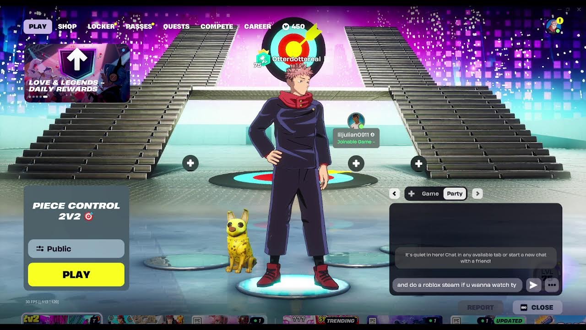The width and height of the screenshot is (586, 330).
Task: Select liljulian0911 Joinable Game card
Action: pyautogui.click(x=356, y=138)
